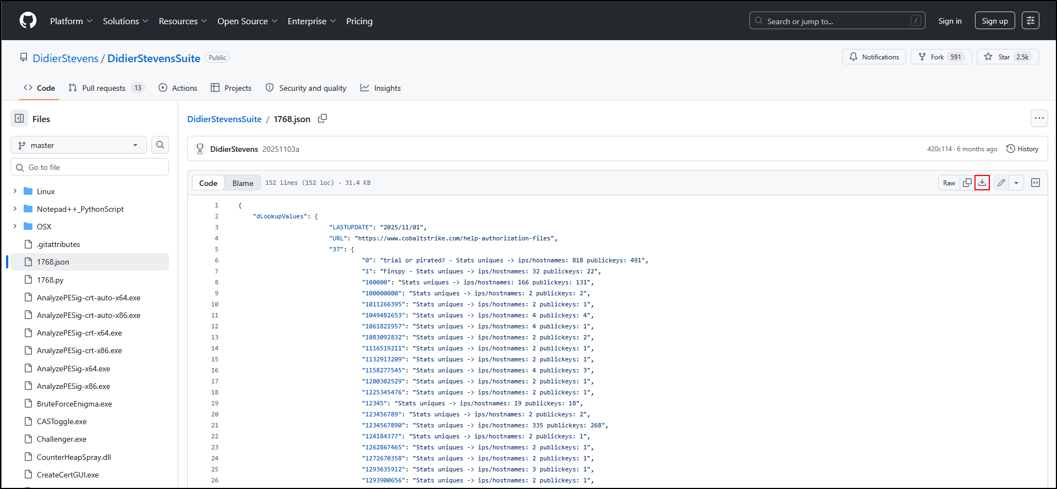This screenshot has height=489, width=1057.
Task: Expand the OSX folder
Action: (x=15, y=227)
